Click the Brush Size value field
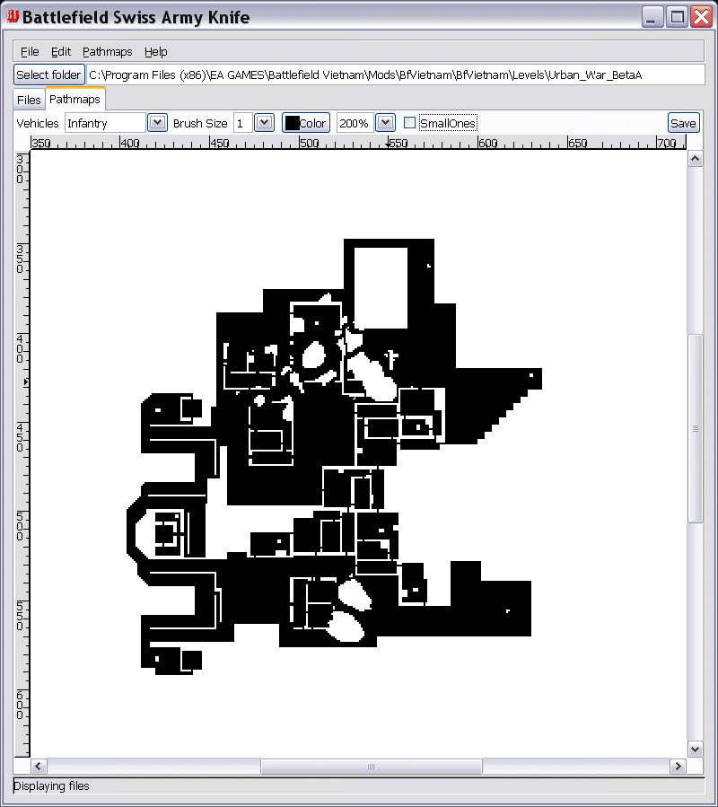718x807 pixels. [243, 123]
